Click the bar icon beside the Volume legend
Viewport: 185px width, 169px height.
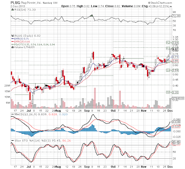point(12,47)
